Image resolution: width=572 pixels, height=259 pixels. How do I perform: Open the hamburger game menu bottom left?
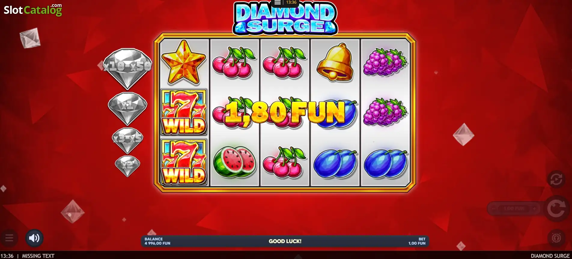(9, 238)
